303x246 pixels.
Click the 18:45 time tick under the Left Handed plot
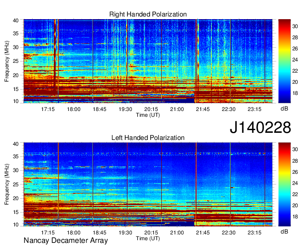point(99,233)
